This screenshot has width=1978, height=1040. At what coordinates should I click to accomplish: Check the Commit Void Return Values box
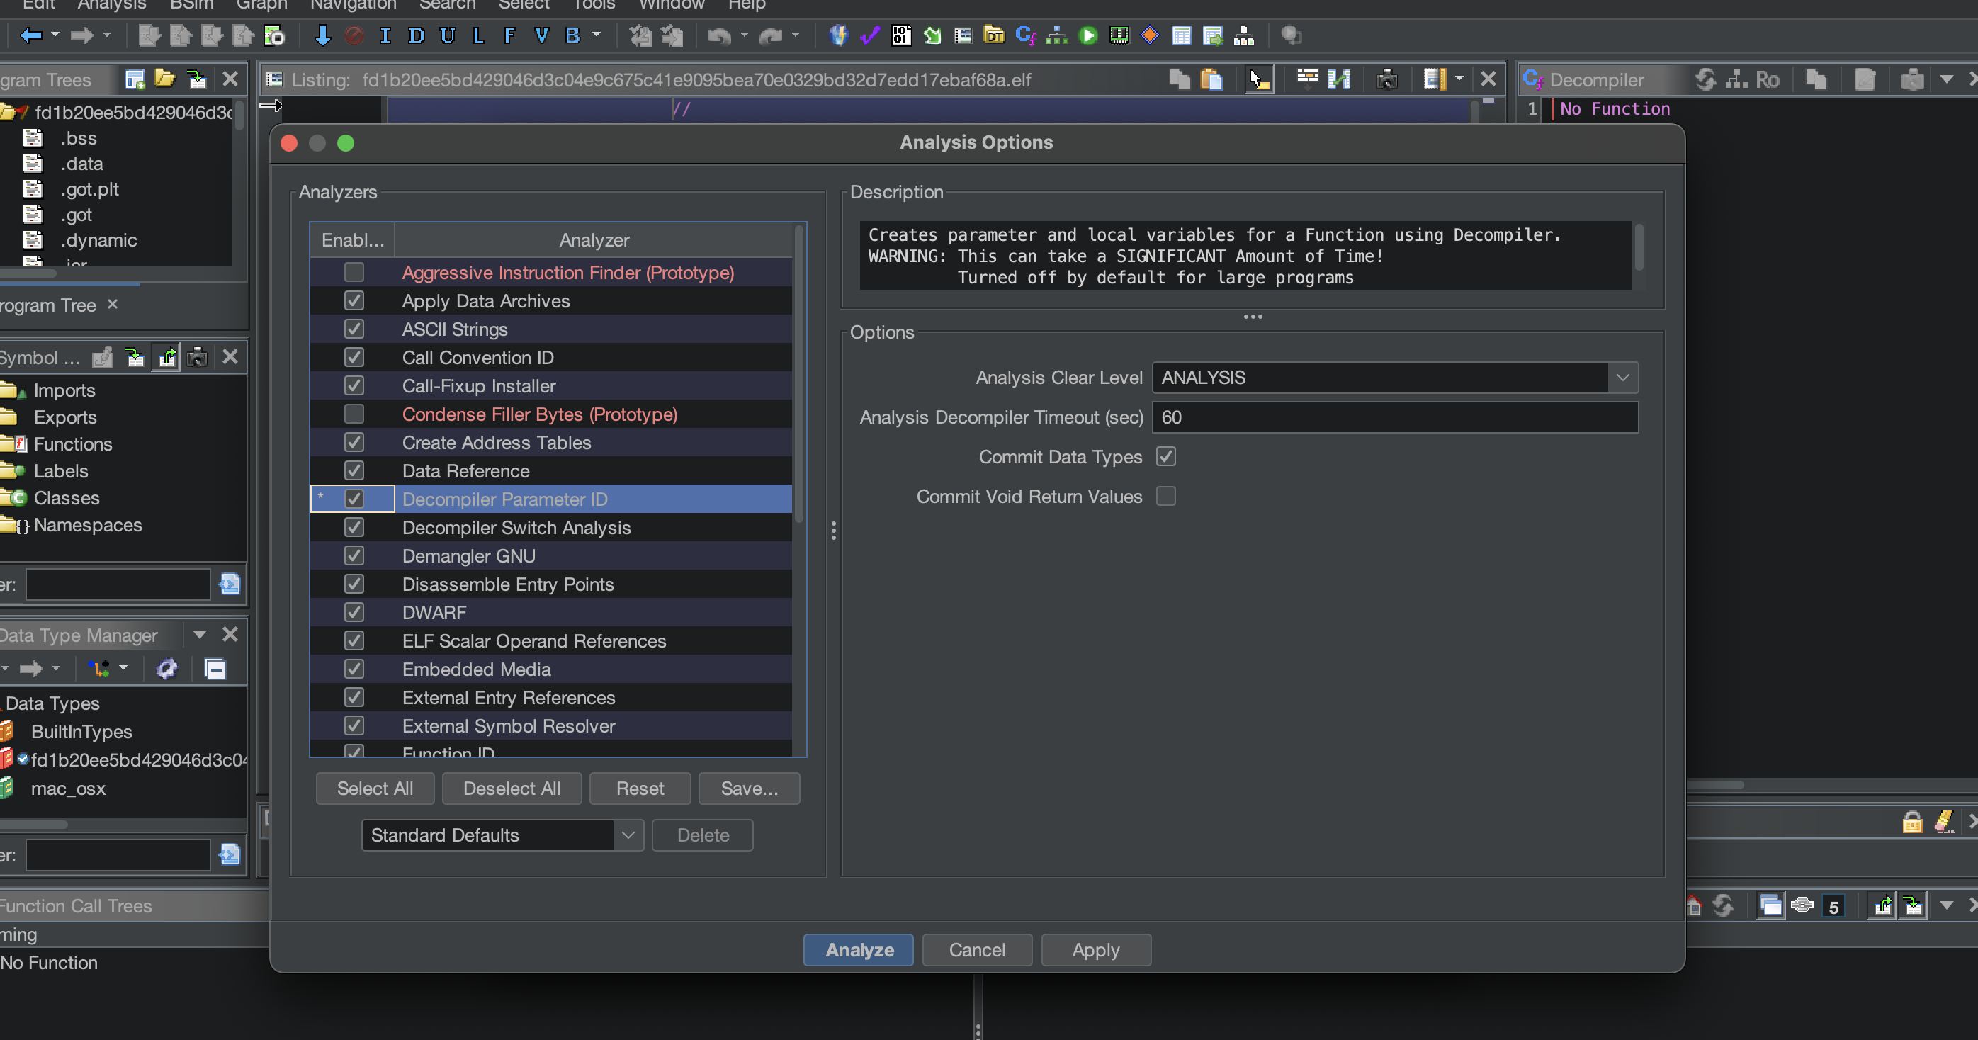[1165, 496]
